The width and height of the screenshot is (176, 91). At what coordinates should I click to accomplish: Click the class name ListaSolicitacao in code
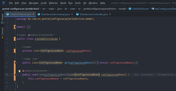coord(46,39)
